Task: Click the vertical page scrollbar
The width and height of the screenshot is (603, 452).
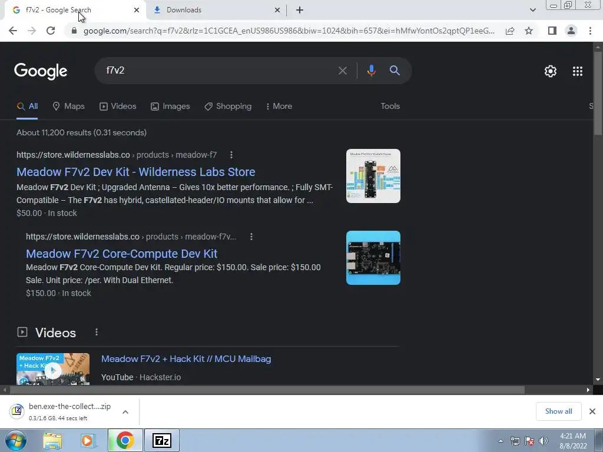Action: pos(598,94)
